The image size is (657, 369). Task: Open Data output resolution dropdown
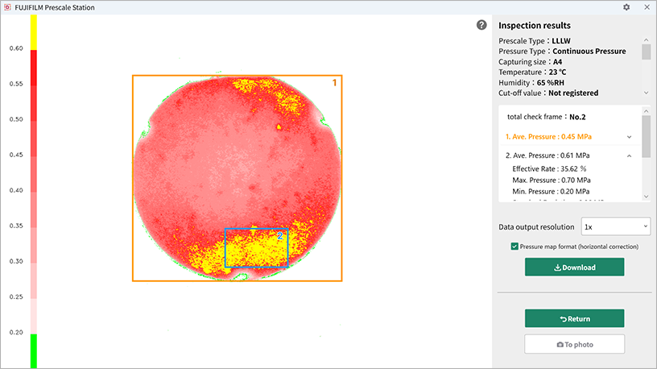click(x=615, y=227)
